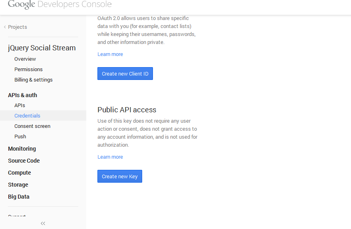Viewport: 351px width, 229px height.
Task: Open Learn more under Public API access
Action: pos(110,157)
